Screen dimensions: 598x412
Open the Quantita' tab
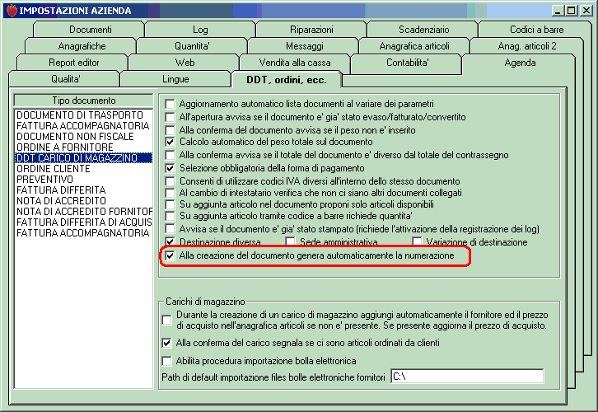coord(192,46)
